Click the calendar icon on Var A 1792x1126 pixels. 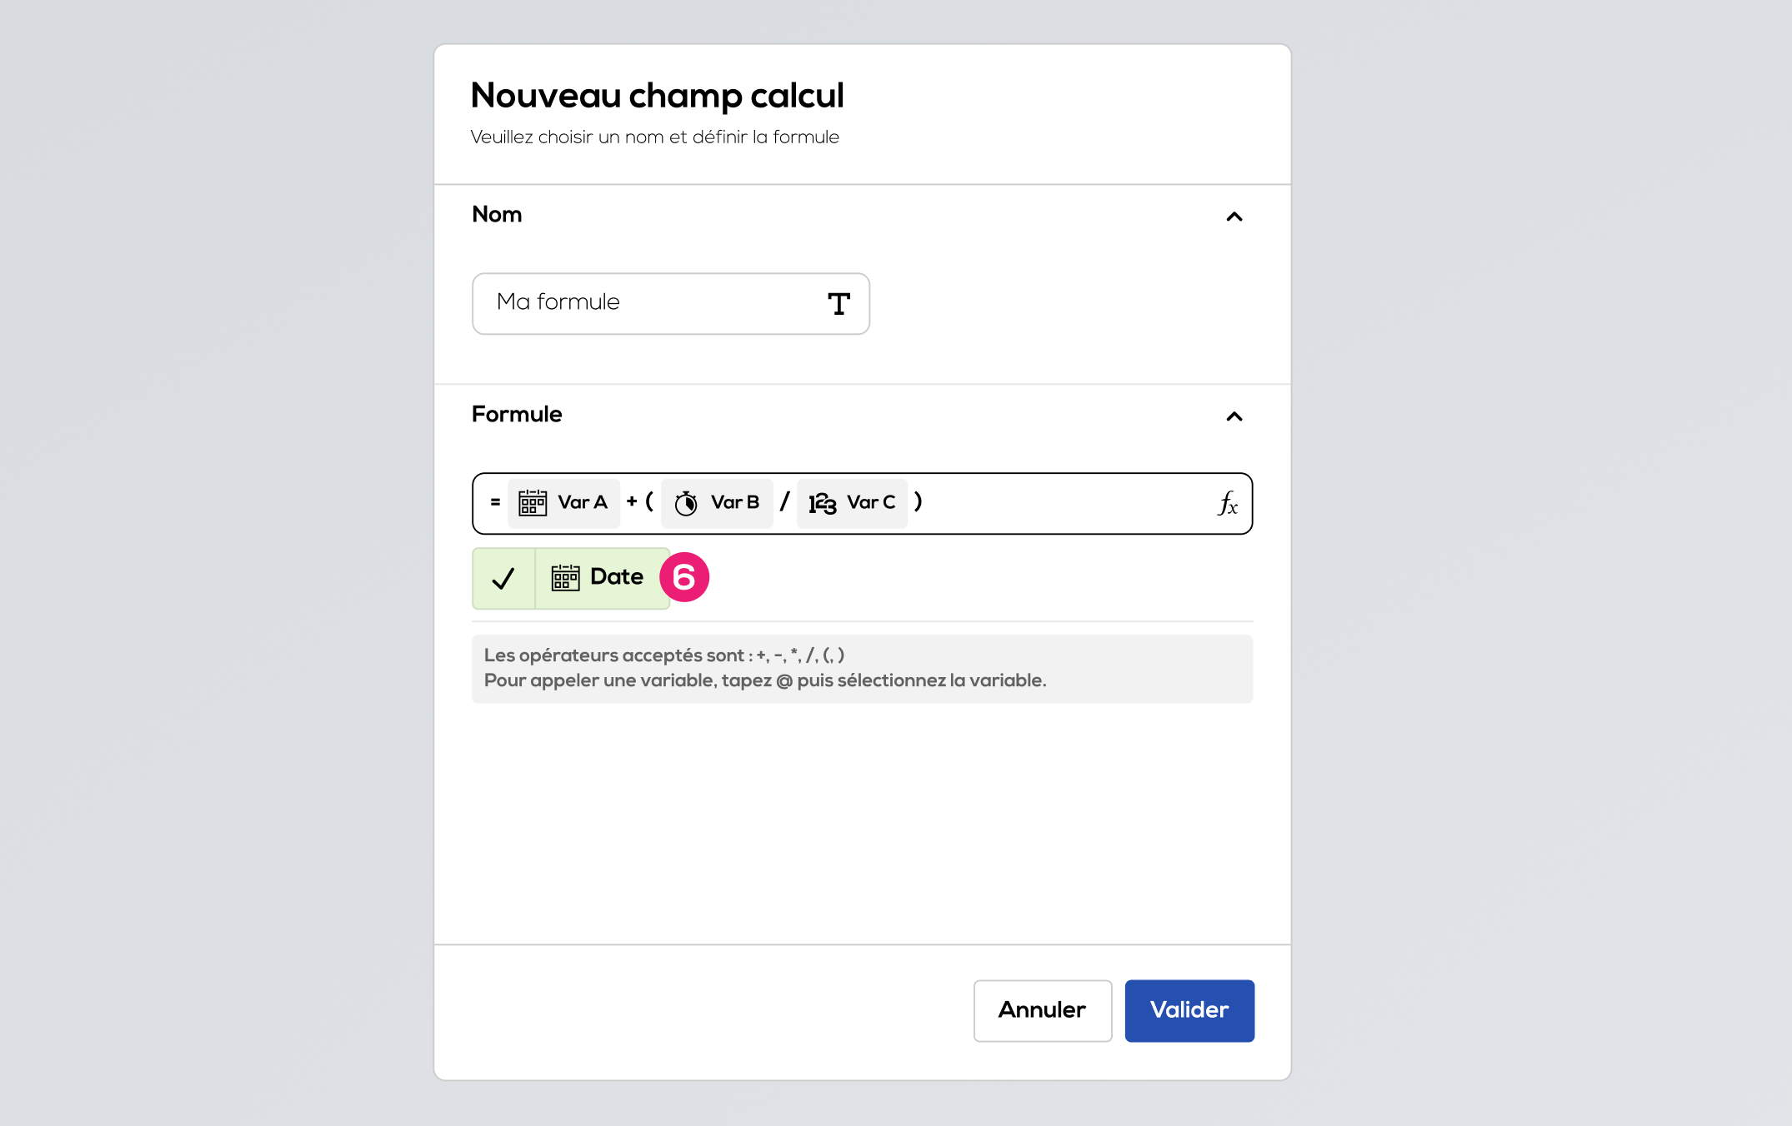point(533,503)
